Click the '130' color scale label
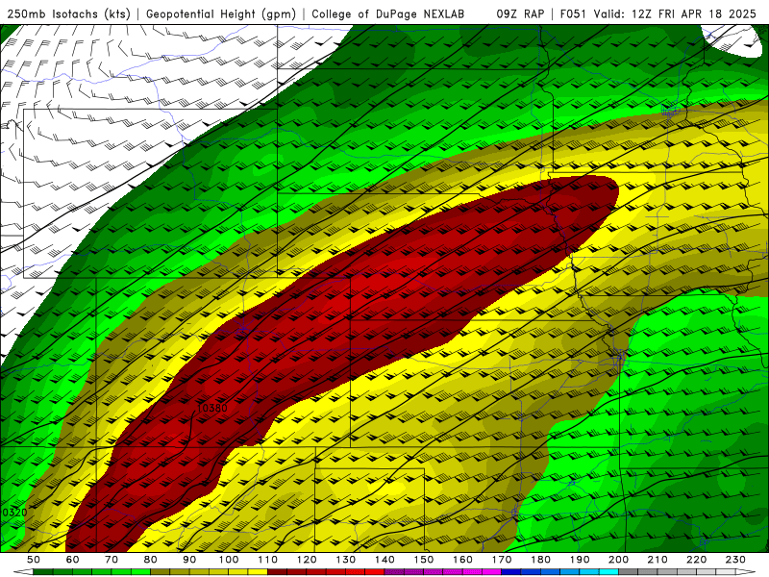The height and width of the screenshot is (577, 769). [346, 560]
